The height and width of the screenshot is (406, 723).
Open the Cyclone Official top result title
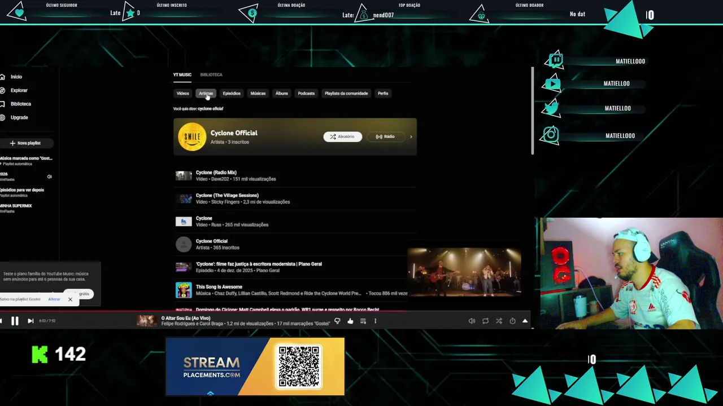pos(234,133)
